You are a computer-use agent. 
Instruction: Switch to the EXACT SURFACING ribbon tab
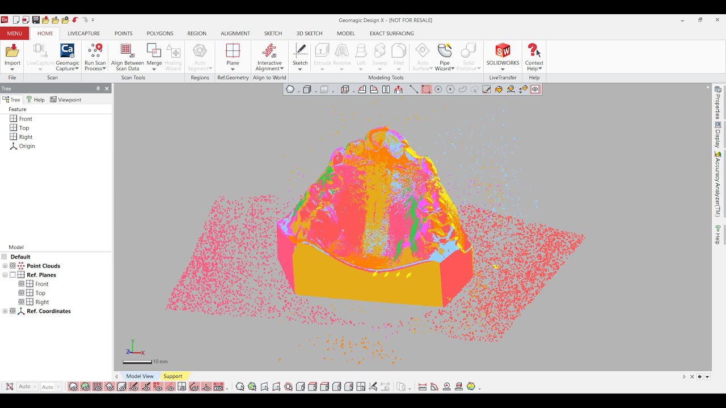click(x=392, y=33)
